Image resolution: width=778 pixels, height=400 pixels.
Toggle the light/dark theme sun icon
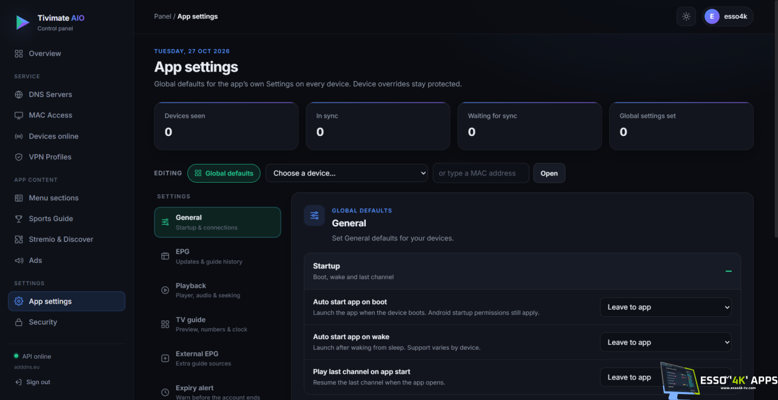tap(686, 16)
